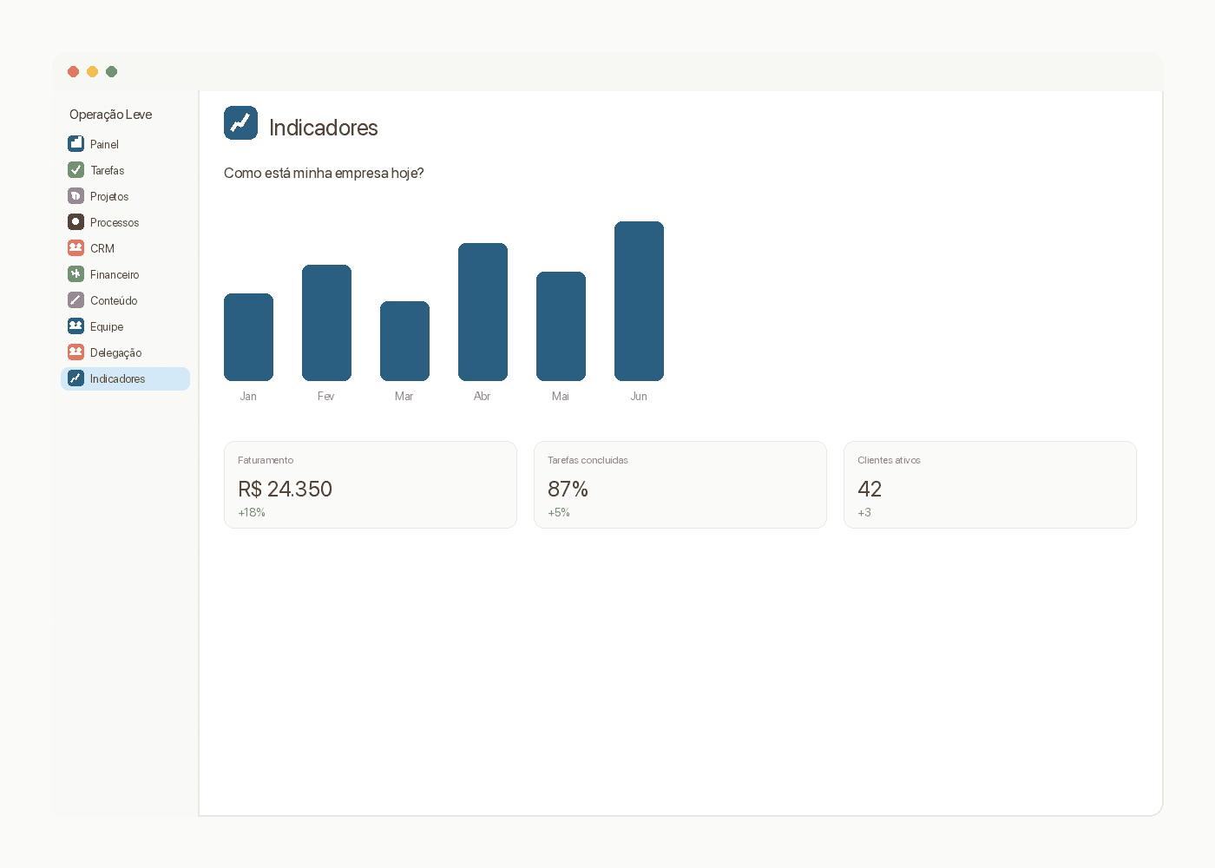1215x868 pixels.
Task: Click the Equipe team icon
Action: click(x=76, y=326)
